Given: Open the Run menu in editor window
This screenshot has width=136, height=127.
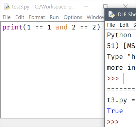Looking at the screenshot, I should [x=54, y=17].
